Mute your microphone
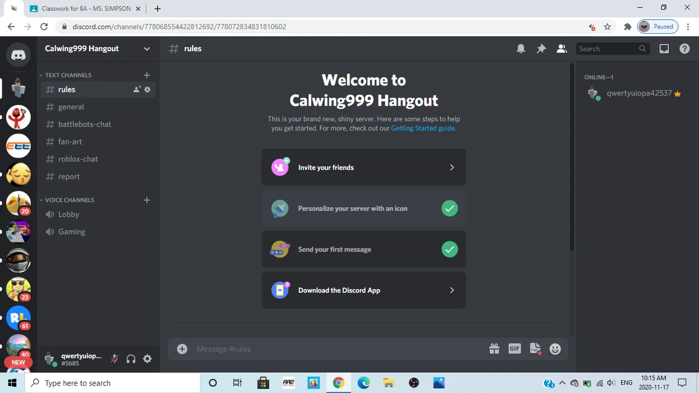Screen dimensions: 699x393 pyautogui.click(x=115, y=359)
